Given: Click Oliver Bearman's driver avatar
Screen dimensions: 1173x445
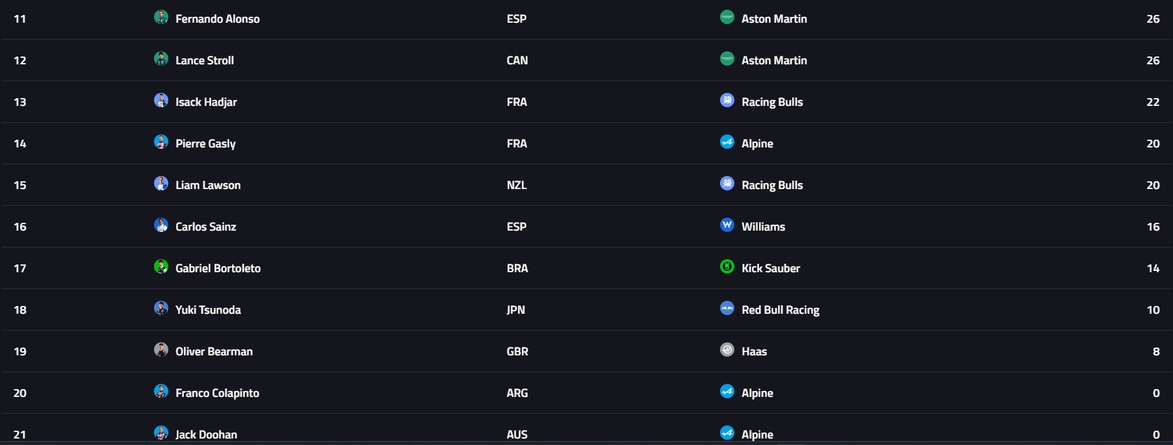Looking at the screenshot, I should click(161, 350).
